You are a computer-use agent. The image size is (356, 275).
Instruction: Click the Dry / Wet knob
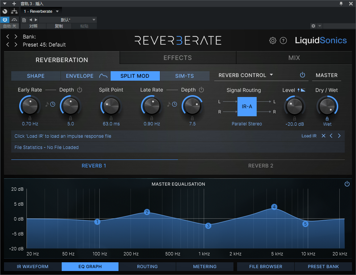[x=327, y=106]
